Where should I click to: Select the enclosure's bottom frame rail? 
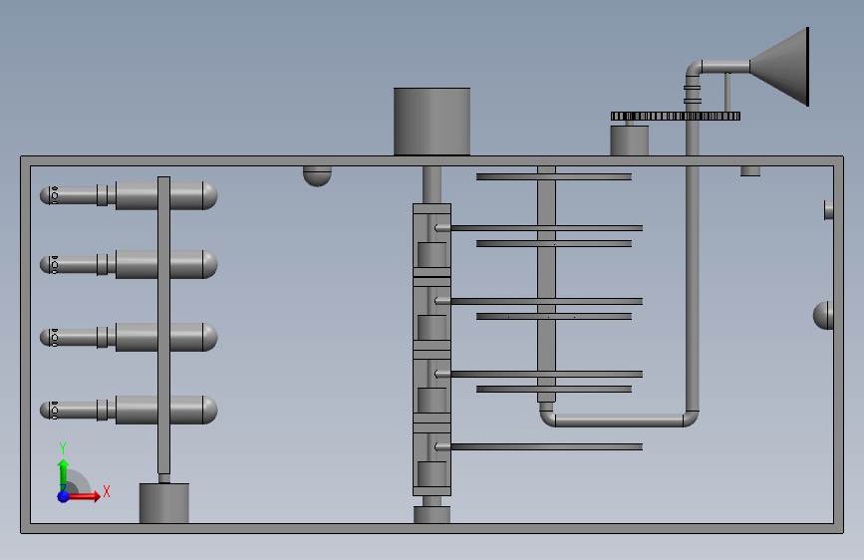click(x=432, y=528)
